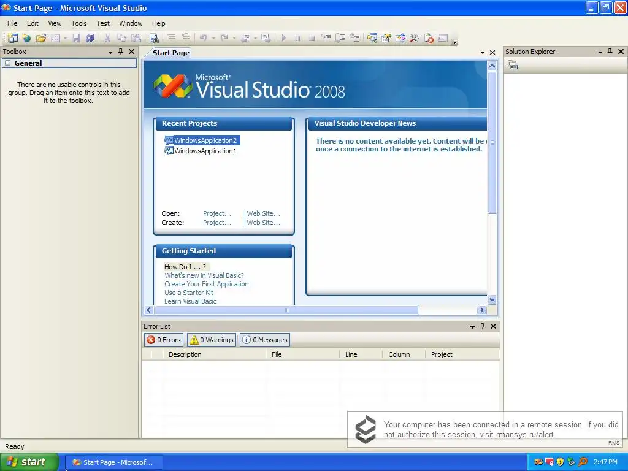The height and width of the screenshot is (471, 628).
Task: Open the active files dropdown beside the Start Page tab
Action: coord(483,53)
